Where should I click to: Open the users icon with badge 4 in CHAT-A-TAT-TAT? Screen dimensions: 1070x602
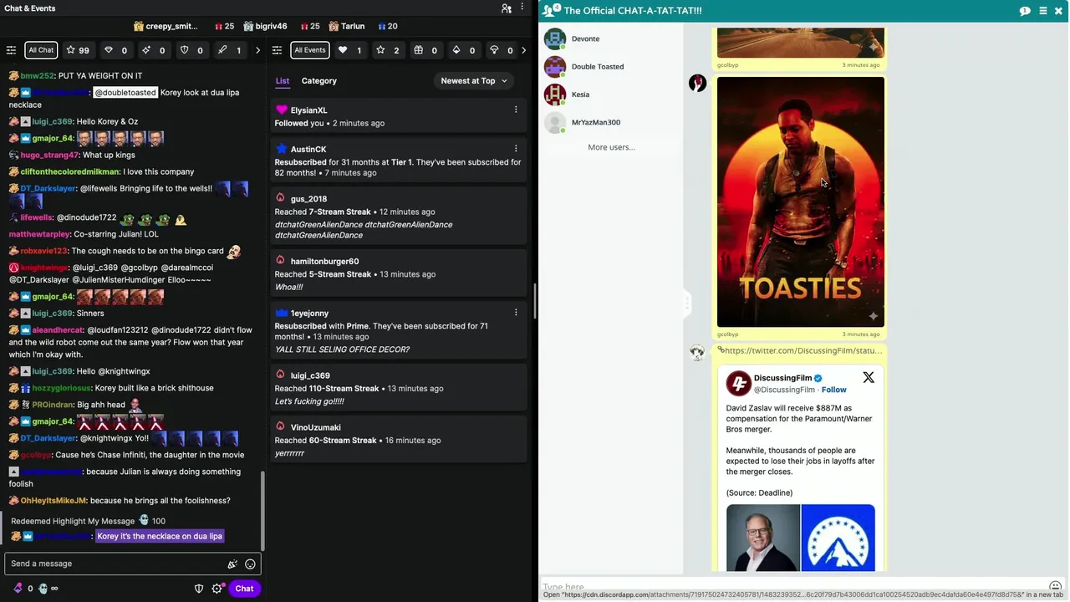pyautogui.click(x=551, y=10)
